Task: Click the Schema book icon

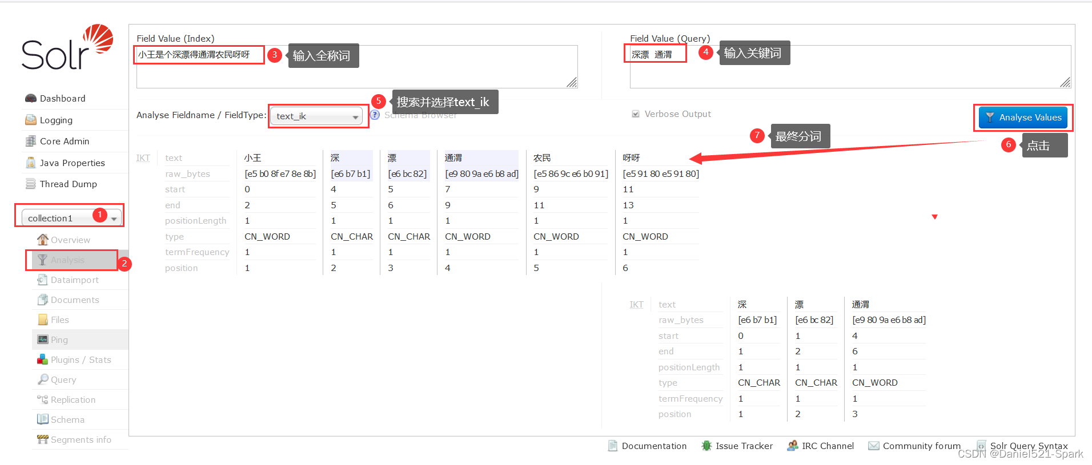Action: click(42, 419)
